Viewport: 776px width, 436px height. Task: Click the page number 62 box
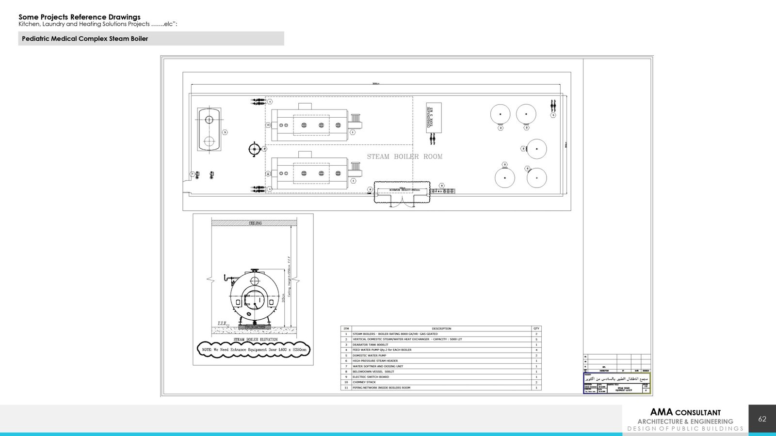click(762, 419)
